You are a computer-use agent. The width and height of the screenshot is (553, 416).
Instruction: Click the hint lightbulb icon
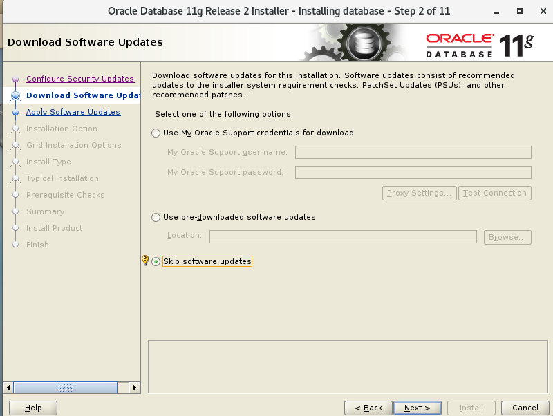(144, 261)
